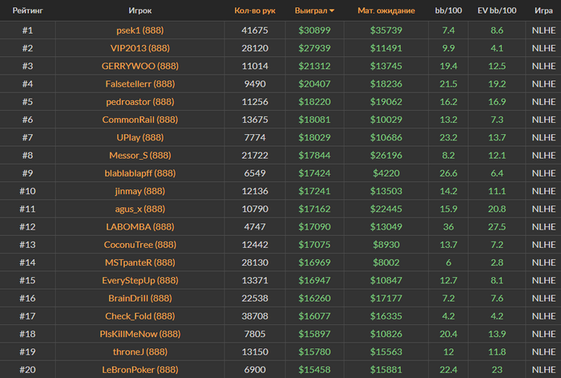Select hands count 11014
The image size is (561, 378).
coord(255,66)
